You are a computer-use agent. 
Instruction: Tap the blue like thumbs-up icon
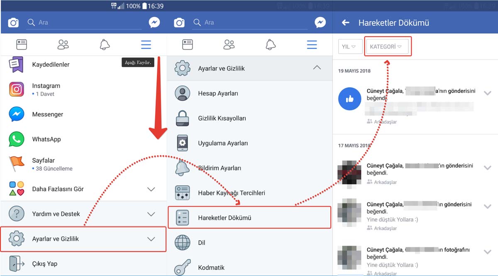[349, 99]
